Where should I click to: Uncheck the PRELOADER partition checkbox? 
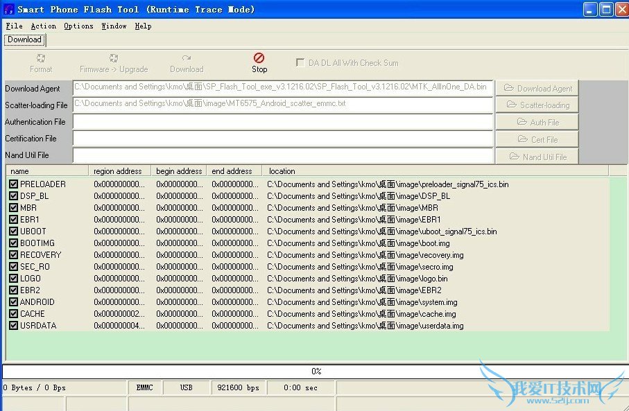(x=13, y=184)
